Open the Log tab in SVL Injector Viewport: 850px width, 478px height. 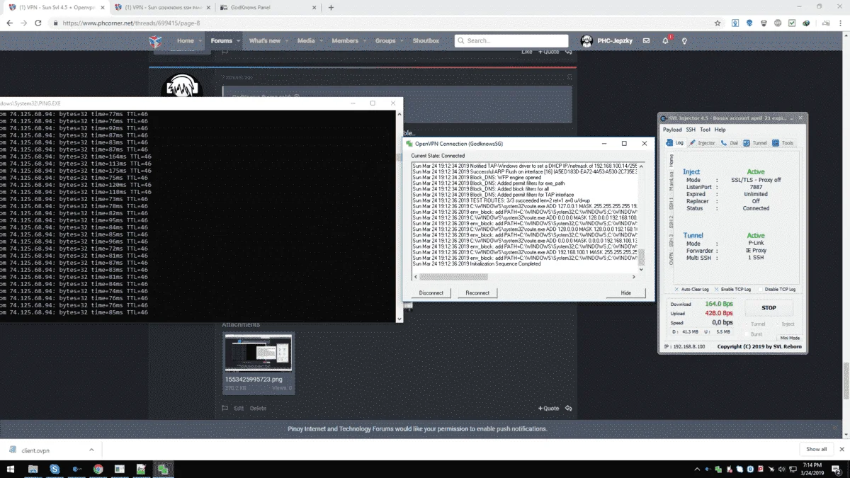click(676, 143)
